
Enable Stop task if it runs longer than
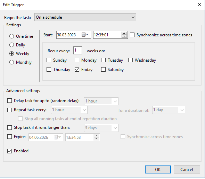[9, 127]
